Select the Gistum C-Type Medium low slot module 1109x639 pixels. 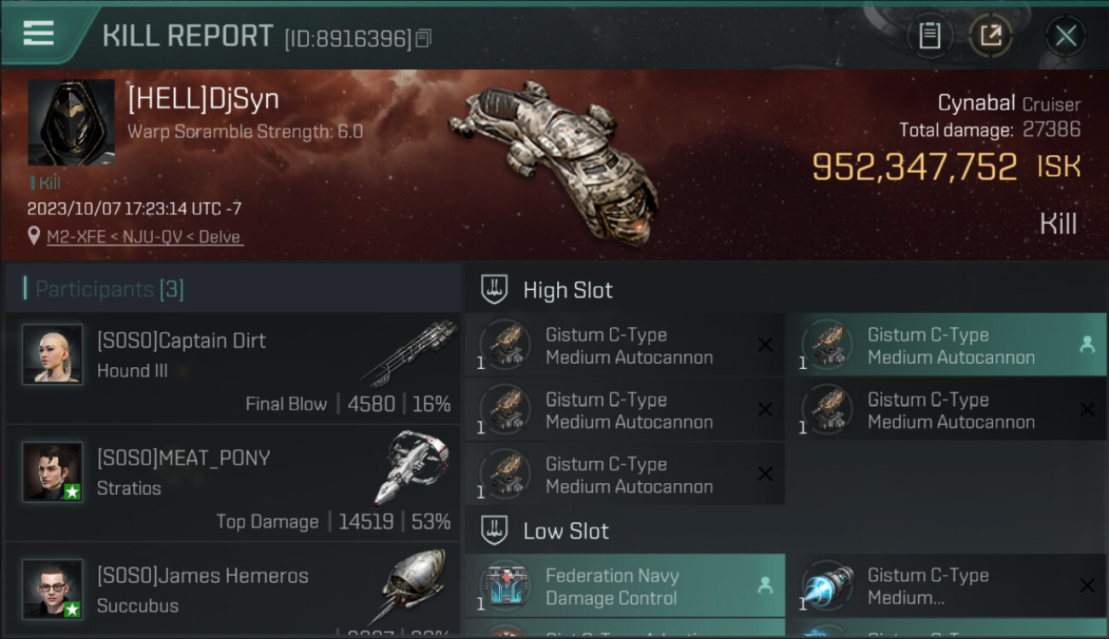click(x=947, y=586)
